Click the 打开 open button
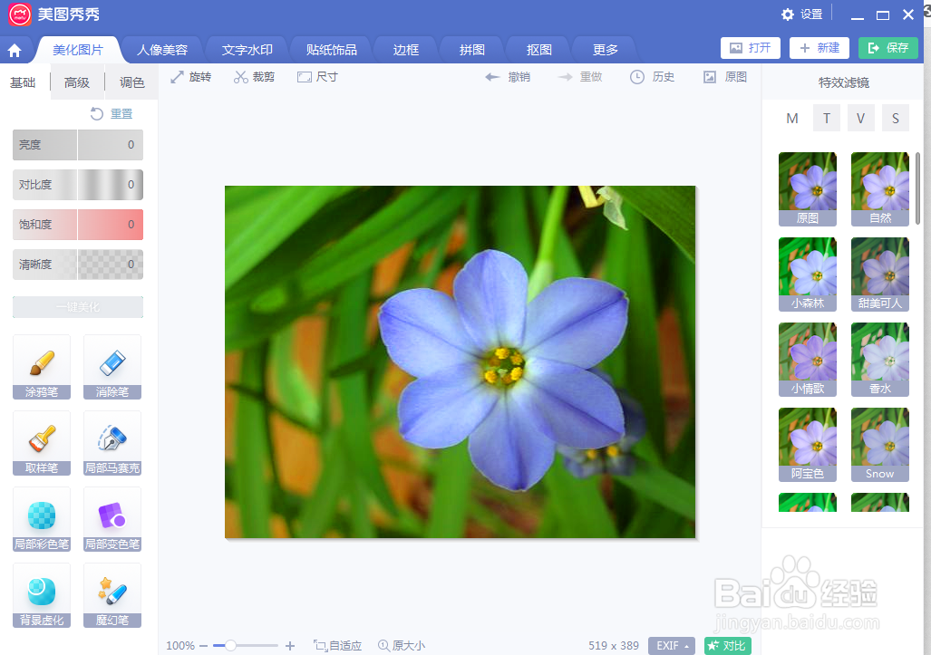931x655 pixels. click(751, 48)
